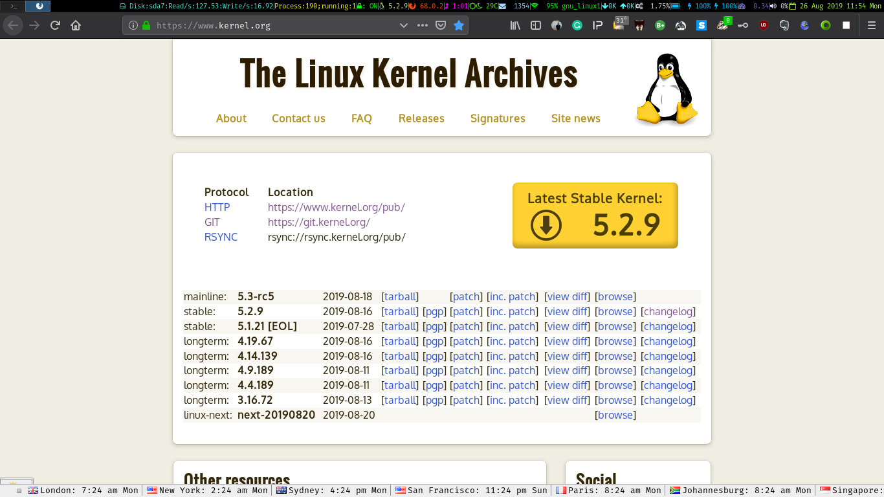Open the changelog for longterm 4.19.67
The width and height of the screenshot is (884, 497).
click(x=668, y=341)
